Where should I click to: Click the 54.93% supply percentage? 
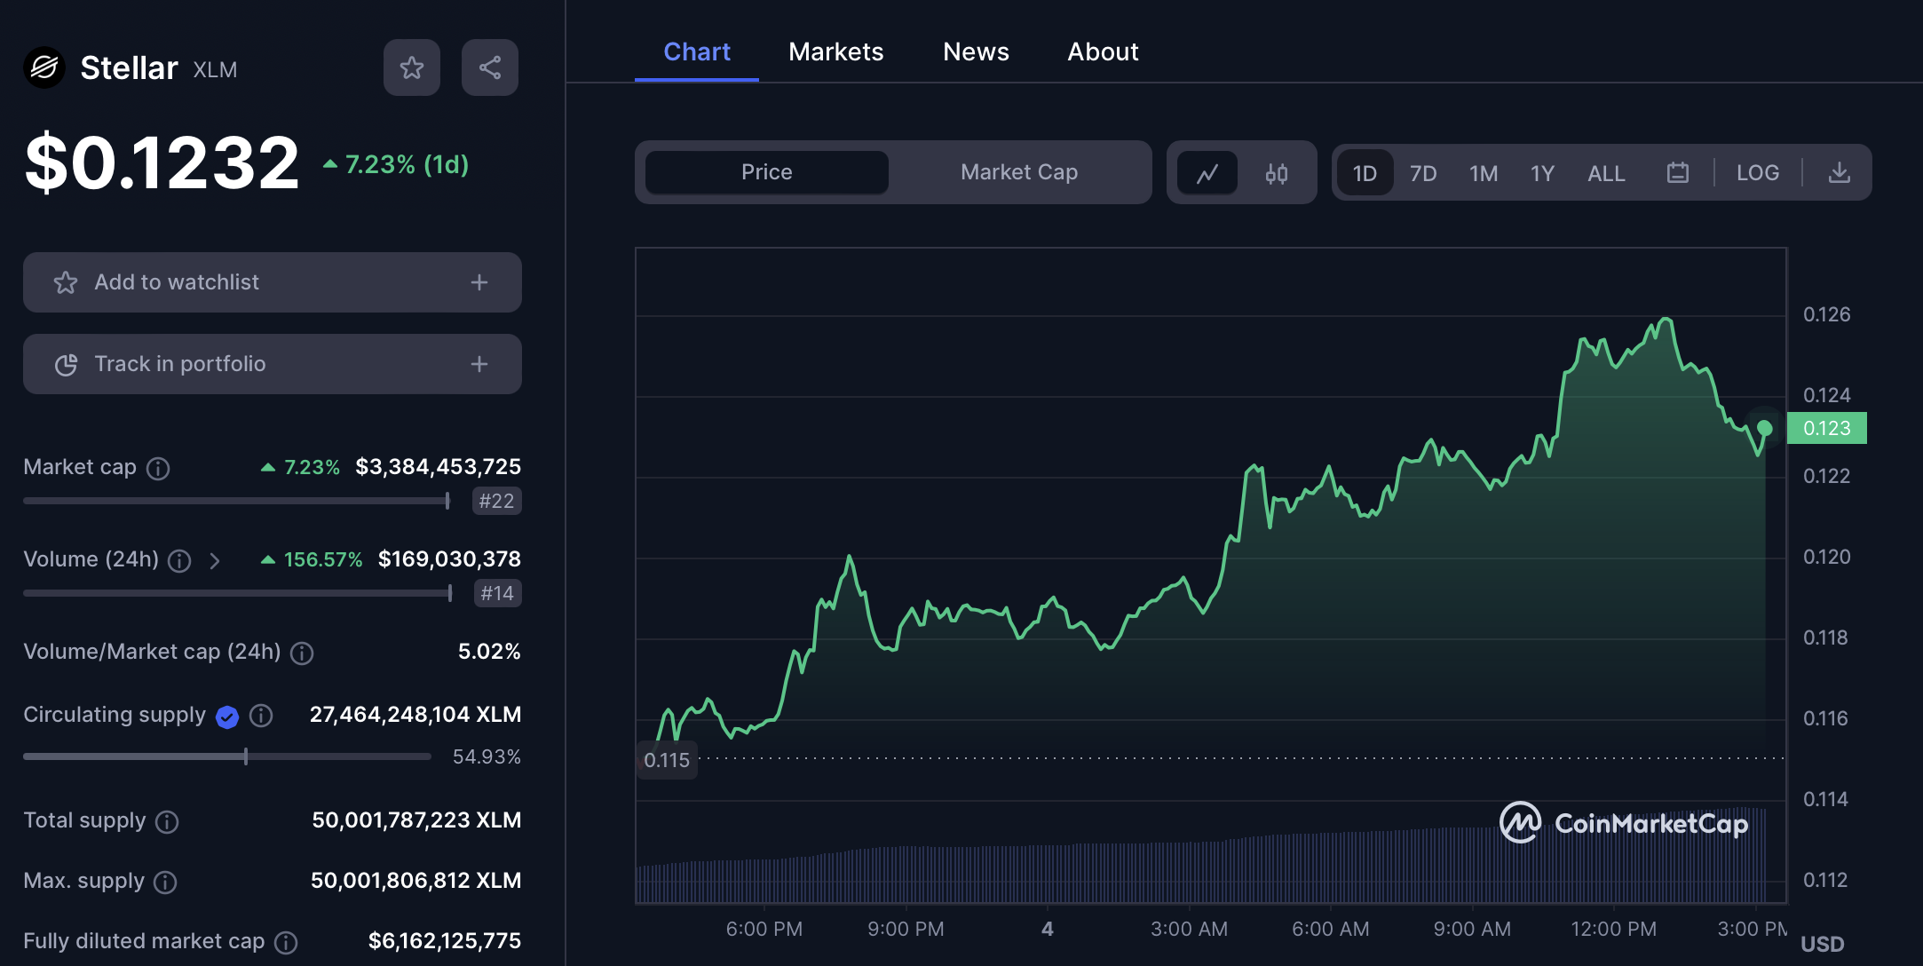point(487,756)
